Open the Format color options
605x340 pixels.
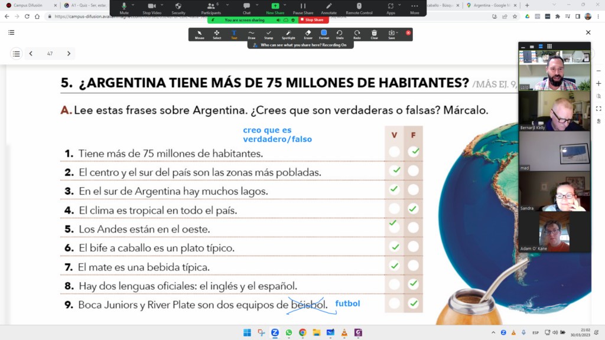(324, 35)
